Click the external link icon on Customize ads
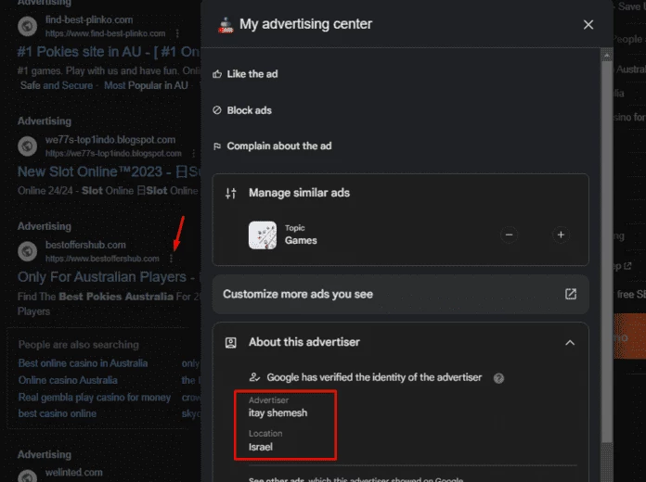 (571, 294)
